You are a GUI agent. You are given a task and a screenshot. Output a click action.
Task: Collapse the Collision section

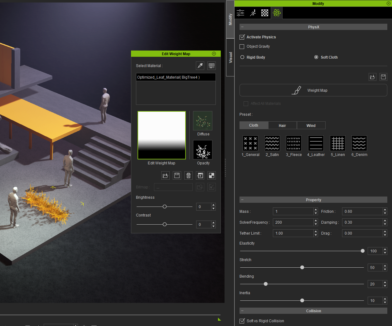(x=242, y=311)
